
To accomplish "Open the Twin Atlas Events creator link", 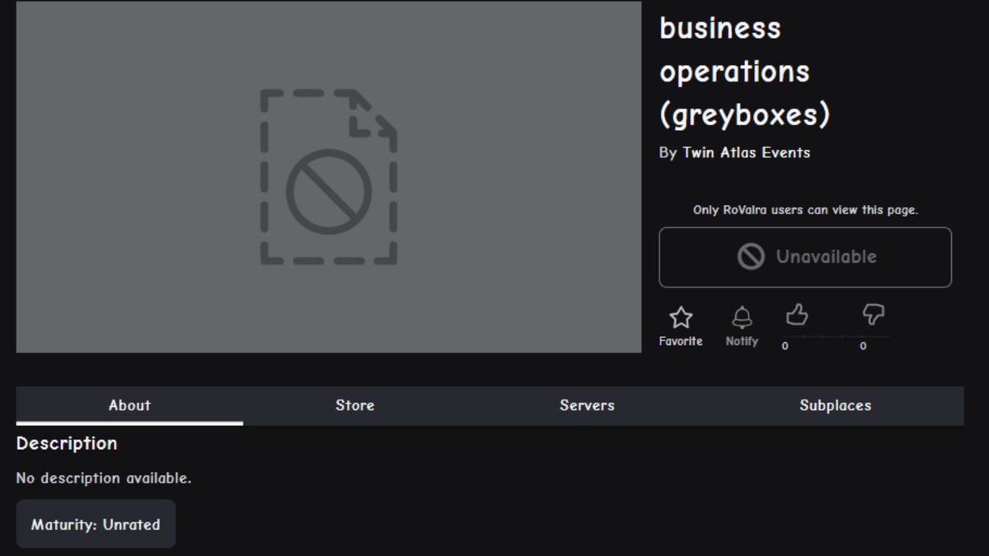I will (x=746, y=152).
